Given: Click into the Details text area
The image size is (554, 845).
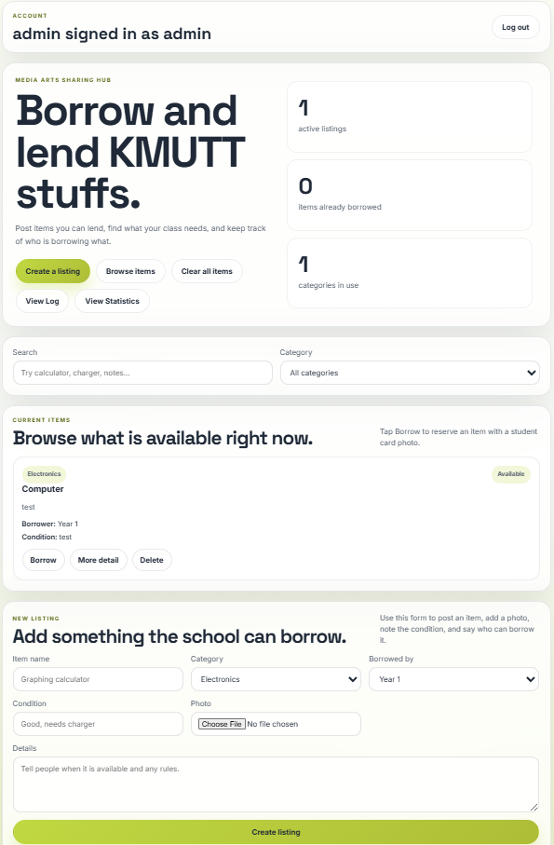Looking at the screenshot, I should 276,784.
